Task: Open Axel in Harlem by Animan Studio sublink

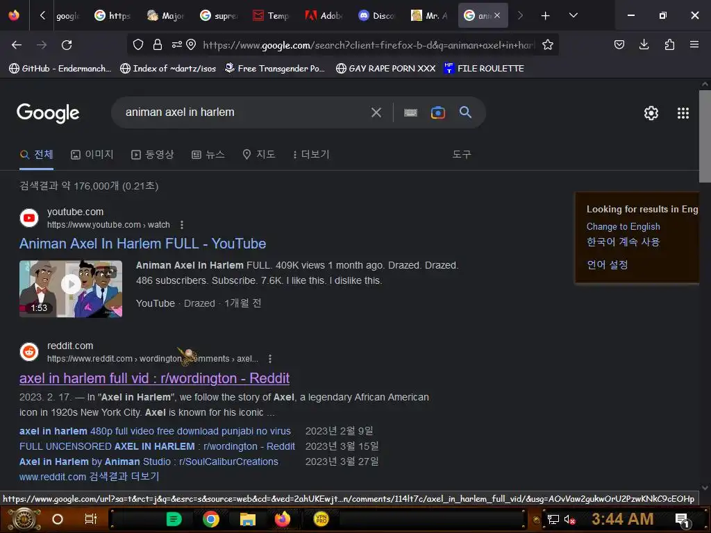Action: (x=149, y=462)
